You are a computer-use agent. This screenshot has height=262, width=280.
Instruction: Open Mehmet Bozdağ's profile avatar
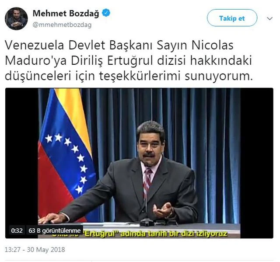[x=16, y=18]
